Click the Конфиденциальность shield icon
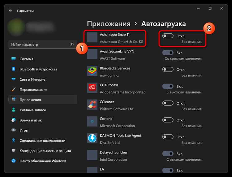232x177 pixels. point(14,150)
